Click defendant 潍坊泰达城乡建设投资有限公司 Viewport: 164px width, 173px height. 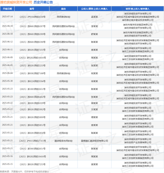pos(138,20)
